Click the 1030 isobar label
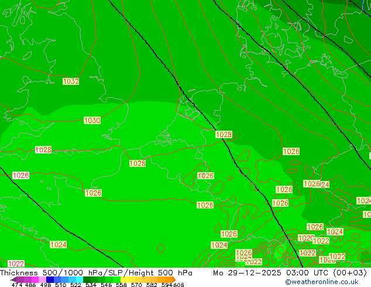The width and height of the screenshot is (371, 287). tap(92, 120)
